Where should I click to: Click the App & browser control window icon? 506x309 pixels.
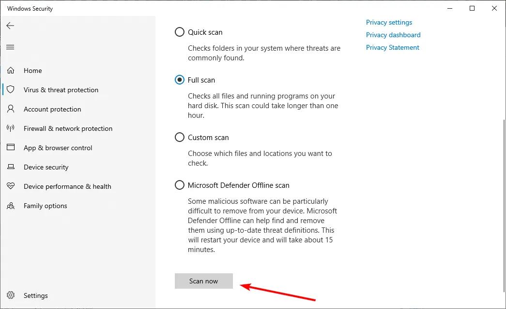tap(11, 147)
